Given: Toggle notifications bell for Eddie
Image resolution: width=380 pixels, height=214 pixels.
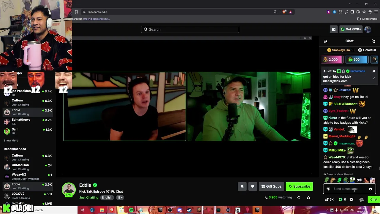Looking at the screenshot, I should pyautogui.click(x=242, y=186).
